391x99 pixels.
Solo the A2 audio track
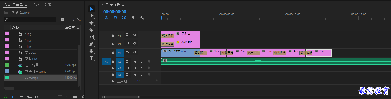[x=142, y=68]
